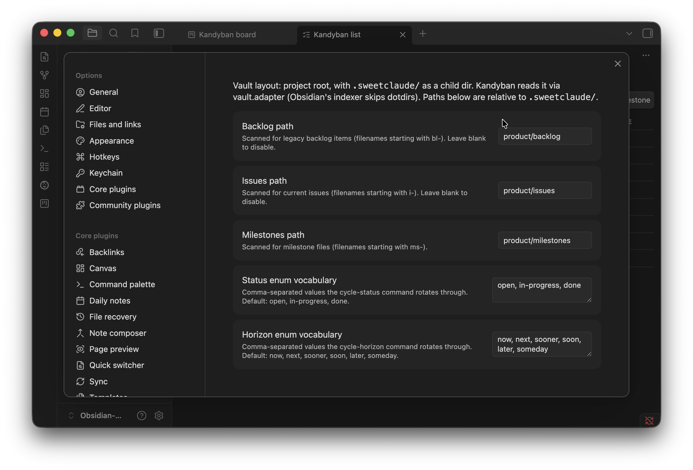Focus the Milestones path input field
This screenshot has height=470, width=693.
pos(545,240)
